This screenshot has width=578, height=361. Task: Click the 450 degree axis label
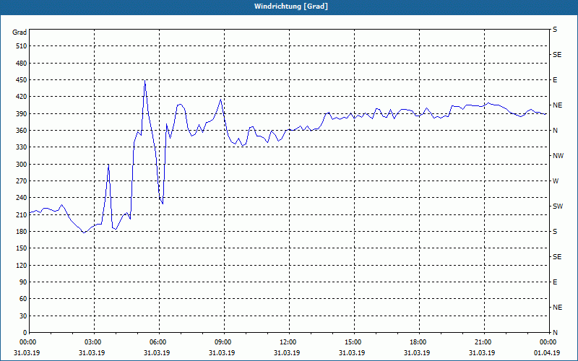click(22, 80)
